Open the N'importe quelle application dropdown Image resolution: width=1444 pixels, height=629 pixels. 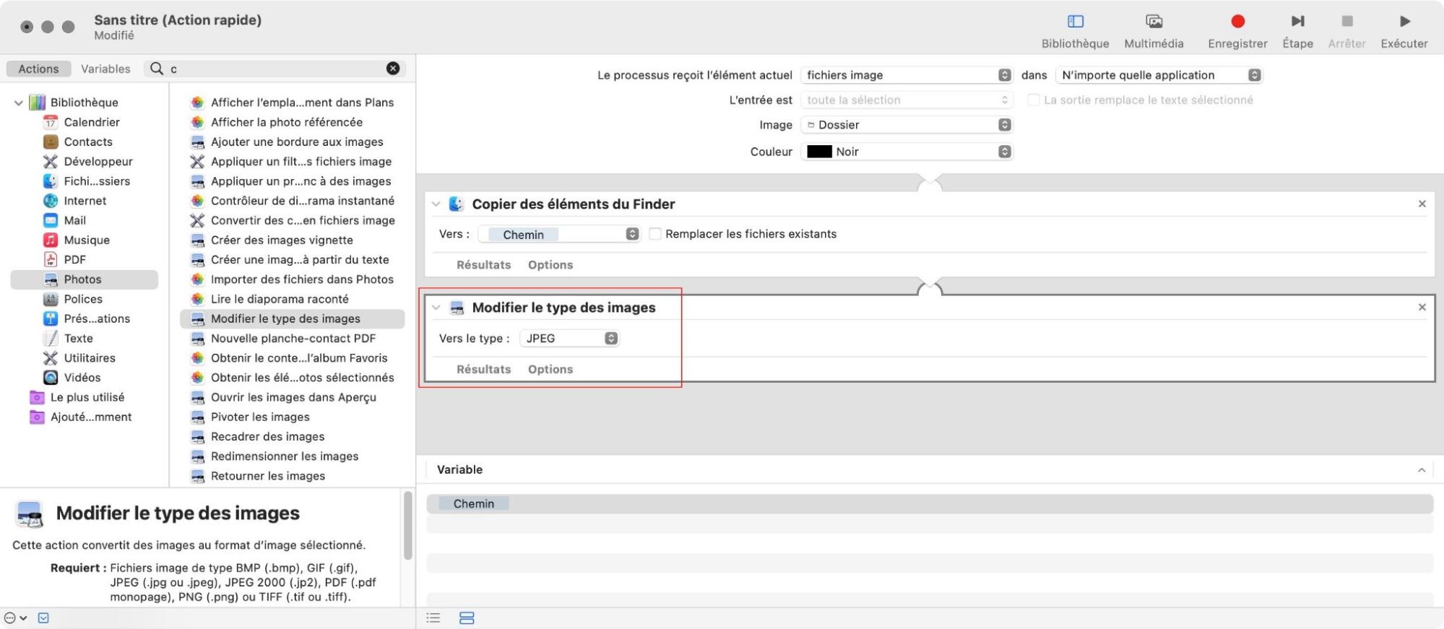point(1159,75)
